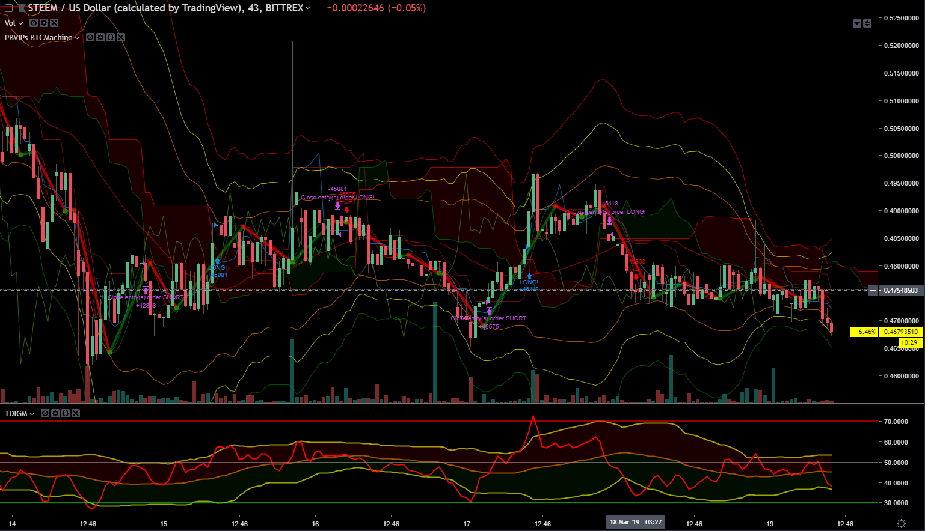Click the 10:29 countdown timer label
The width and height of the screenshot is (925, 531).
click(909, 342)
